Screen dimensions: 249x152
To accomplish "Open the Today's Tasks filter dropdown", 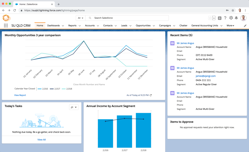I will pos(74,107).
